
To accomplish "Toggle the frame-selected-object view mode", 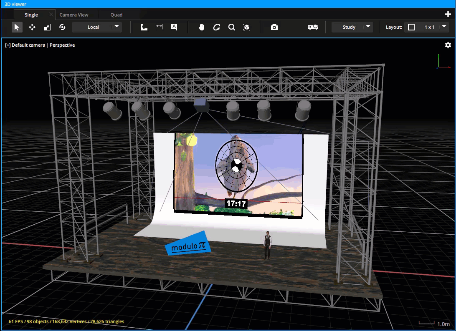I will point(247,27).
